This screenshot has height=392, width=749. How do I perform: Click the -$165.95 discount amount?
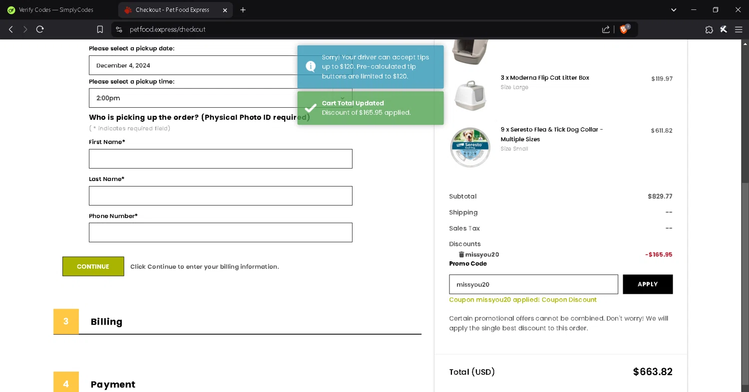[x=659, y=254]
